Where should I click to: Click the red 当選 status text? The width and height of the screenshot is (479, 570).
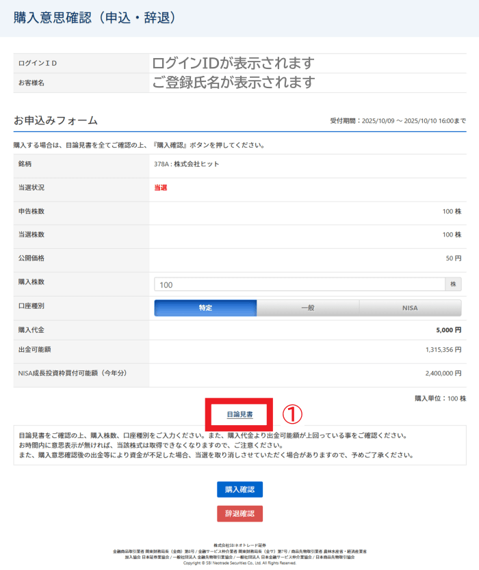tap(160, 187)
